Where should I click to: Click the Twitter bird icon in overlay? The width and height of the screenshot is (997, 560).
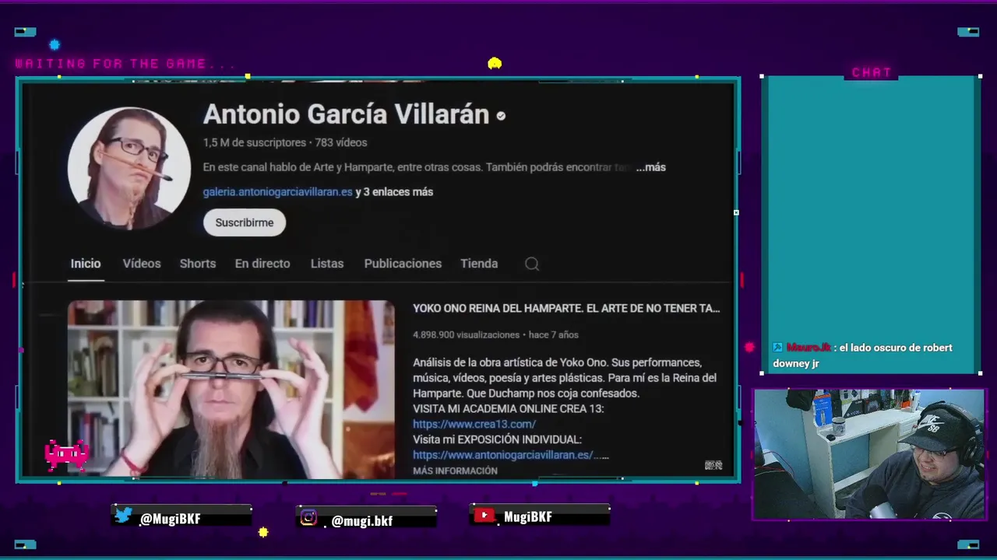(124, 515)
